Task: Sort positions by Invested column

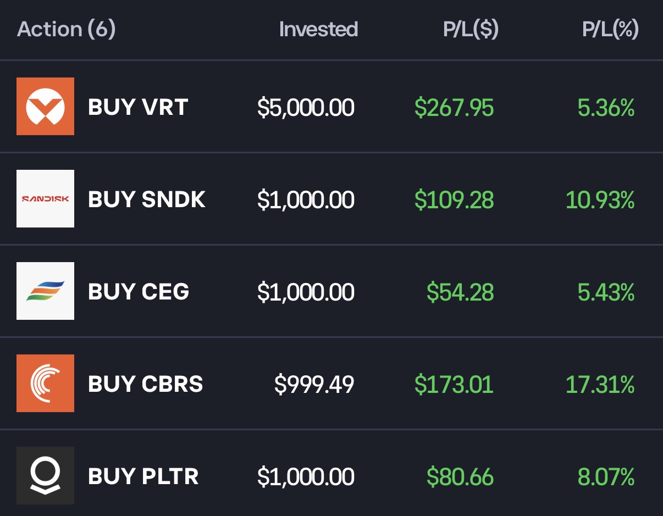Action: tap(318, 29)
